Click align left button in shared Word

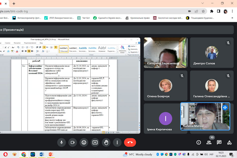[23, 51]
